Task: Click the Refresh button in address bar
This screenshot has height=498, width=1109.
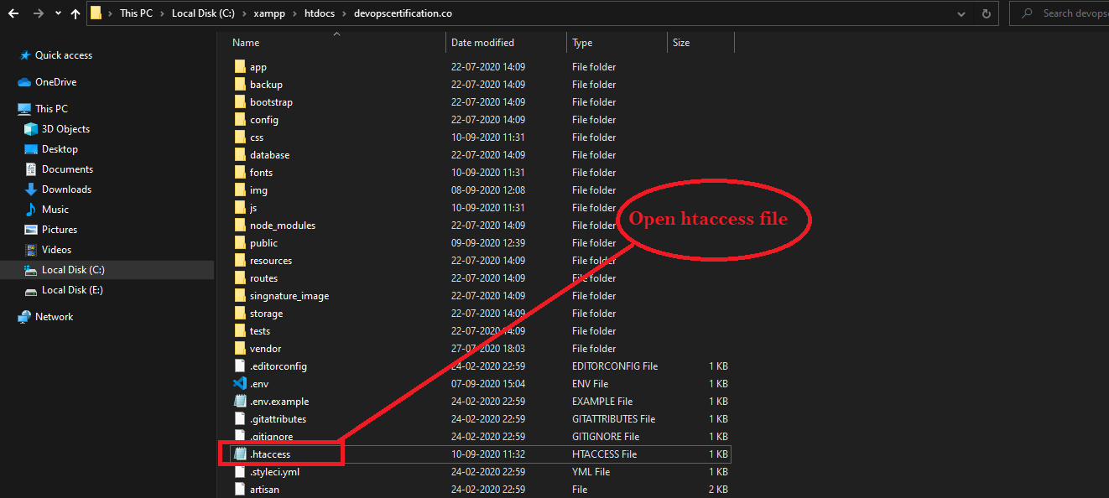Action: coord(987,13)
